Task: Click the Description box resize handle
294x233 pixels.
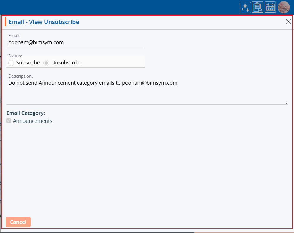Action: click(287, 103)
